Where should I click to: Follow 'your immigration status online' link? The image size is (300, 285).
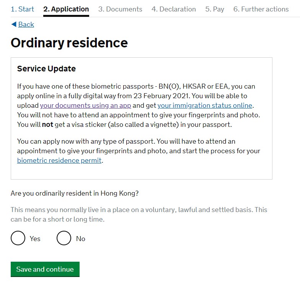[x=205, y=105]
